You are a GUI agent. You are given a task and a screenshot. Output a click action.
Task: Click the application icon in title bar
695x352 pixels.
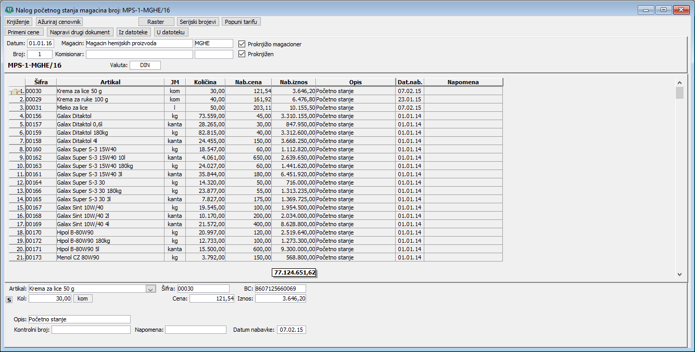click(x=9, y=10)
